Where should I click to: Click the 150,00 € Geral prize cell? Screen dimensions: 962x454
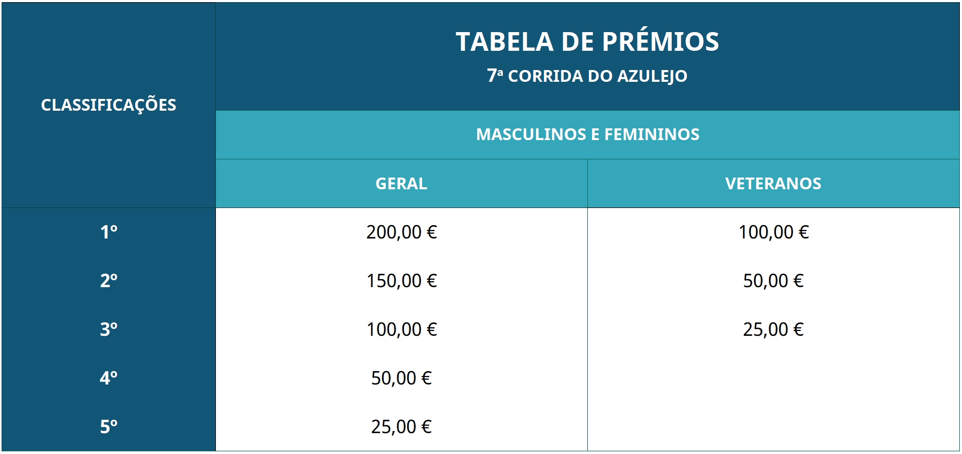click(x=401, y=281)
